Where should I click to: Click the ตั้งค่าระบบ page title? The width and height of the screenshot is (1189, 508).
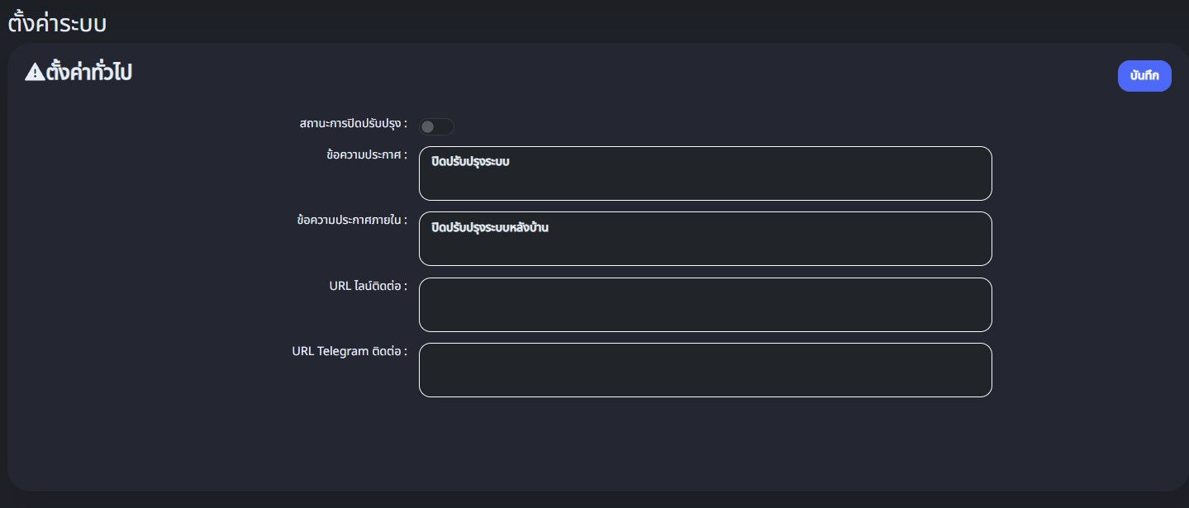[57, 23]
